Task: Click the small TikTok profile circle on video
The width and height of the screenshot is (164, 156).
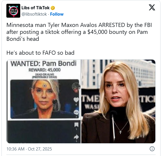Action: tap(76, 86)
